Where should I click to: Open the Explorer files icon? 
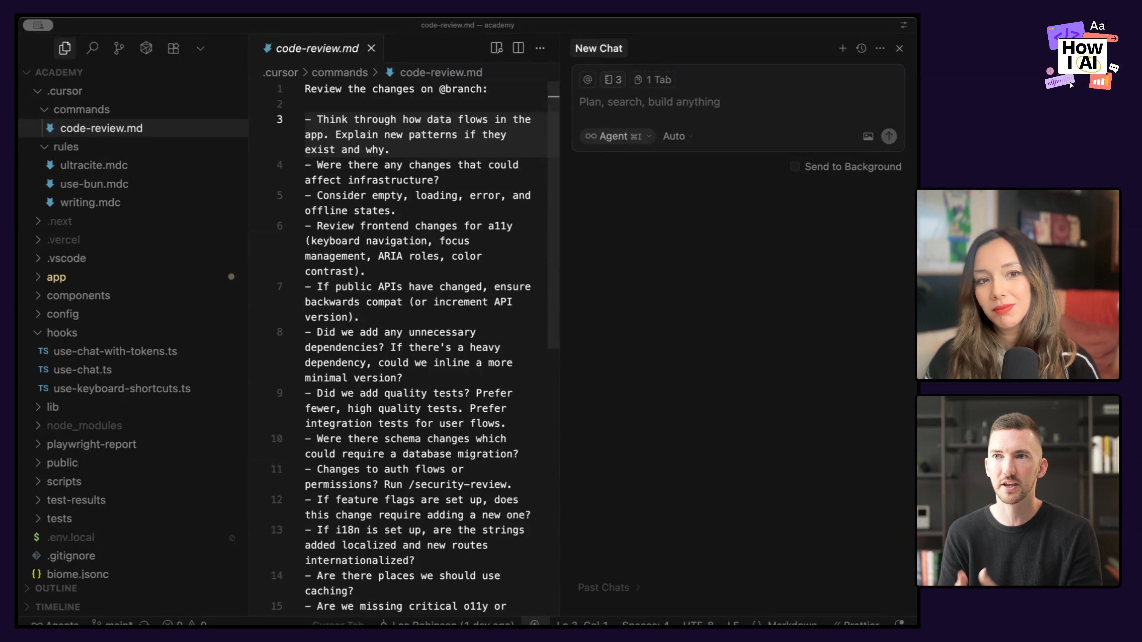coord(65,48)
